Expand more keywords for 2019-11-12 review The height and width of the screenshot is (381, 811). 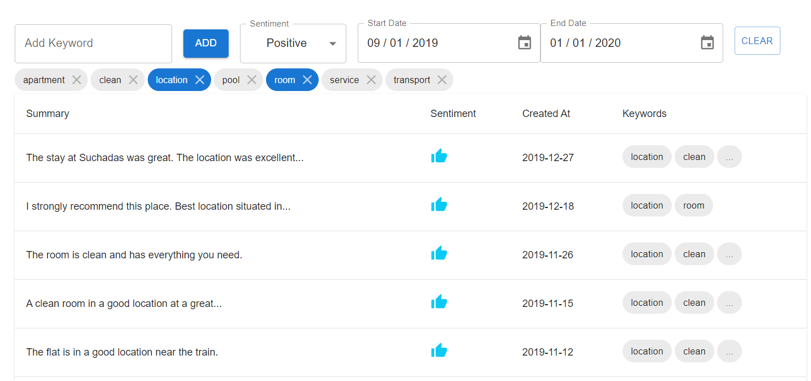[x=730, y=352]
